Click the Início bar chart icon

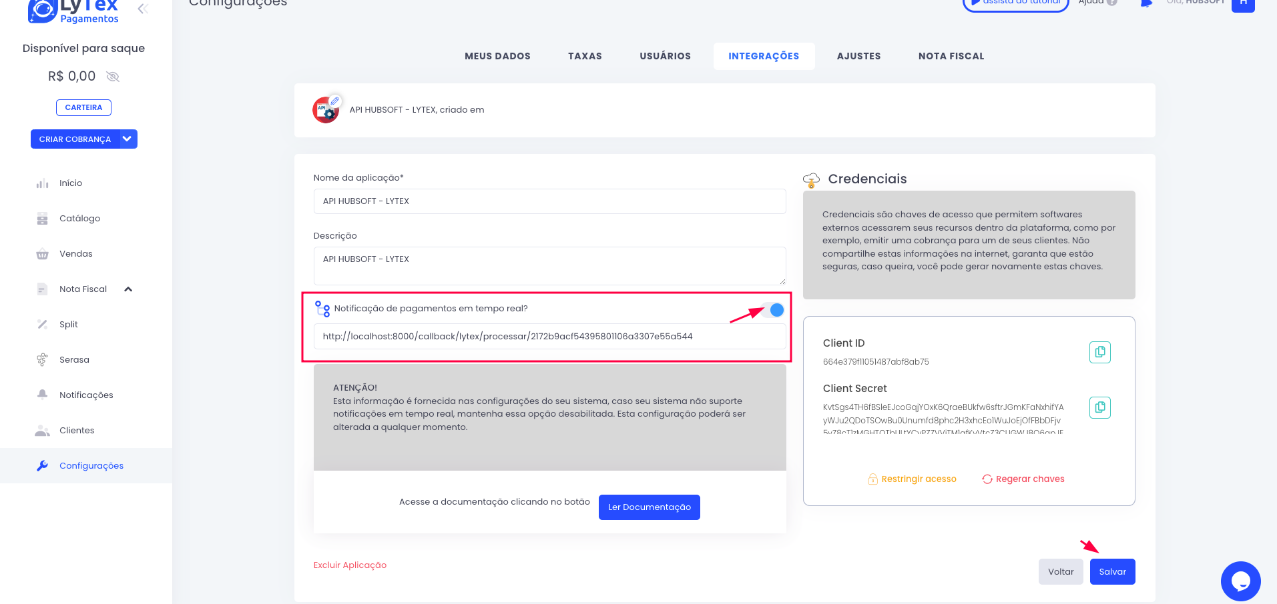click(43, 183)
